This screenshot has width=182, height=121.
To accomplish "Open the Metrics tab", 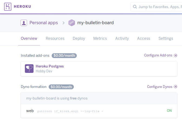I will click(x=100, y=38).
